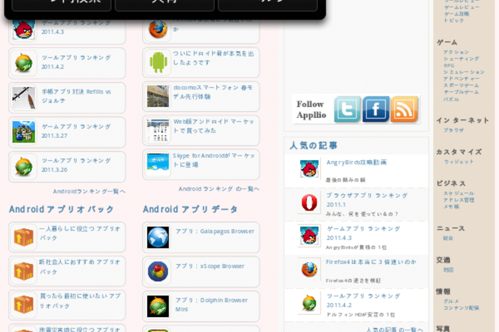Select ブラウザ under インターネット

click(x=454, y=130)
